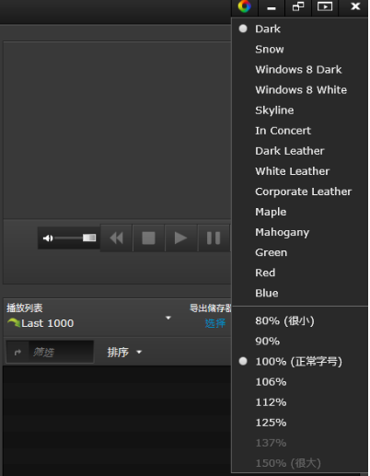Click the stop playback button
The height and width of the screenshot is (476, 370).
point(148,238)
